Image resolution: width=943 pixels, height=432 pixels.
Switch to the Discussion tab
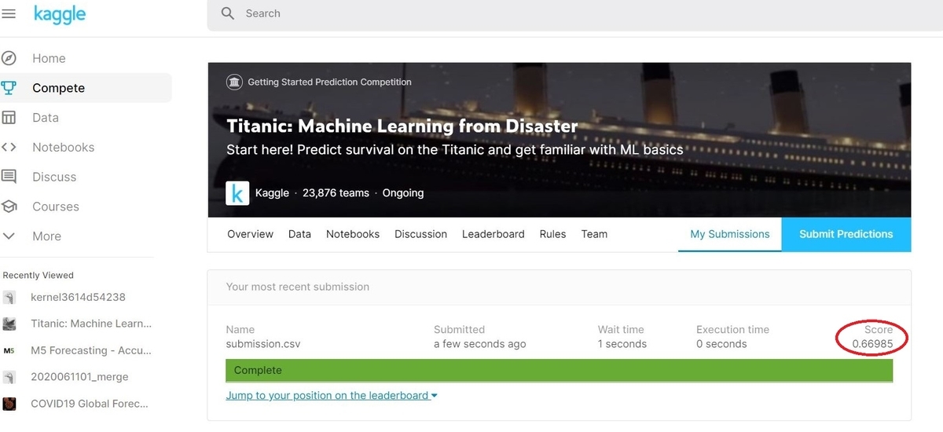[x=420, y=234]
